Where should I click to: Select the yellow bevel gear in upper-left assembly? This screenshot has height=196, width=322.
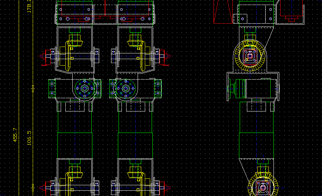[74, 44]
